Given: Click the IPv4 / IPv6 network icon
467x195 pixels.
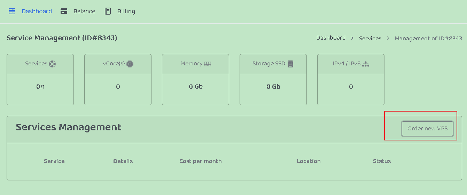Looking at the screenshot, I should pyautogui.click(x=365, y=64).
